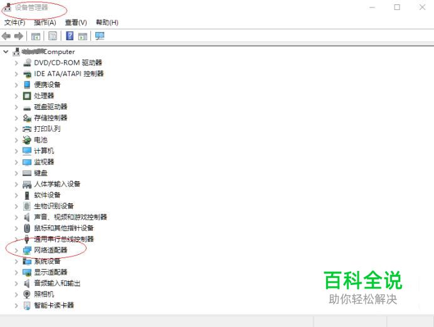Screen dimensions: 434x327
Task: Expand the 软件设备 node
Action: tap(16, 195)
